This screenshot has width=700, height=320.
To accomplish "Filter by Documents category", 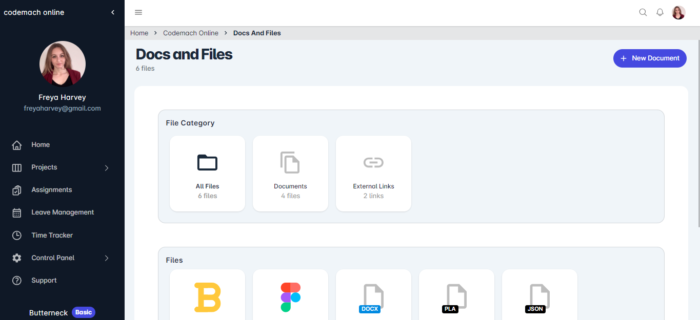I will (x=290, y=173).
